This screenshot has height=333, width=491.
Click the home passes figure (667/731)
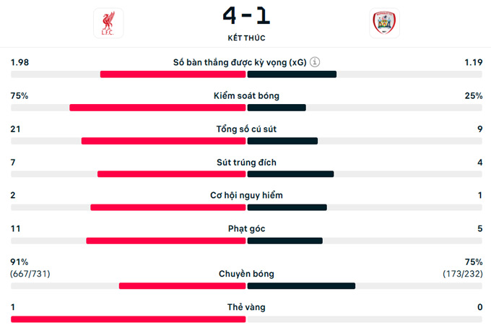(x=30, y=274)
